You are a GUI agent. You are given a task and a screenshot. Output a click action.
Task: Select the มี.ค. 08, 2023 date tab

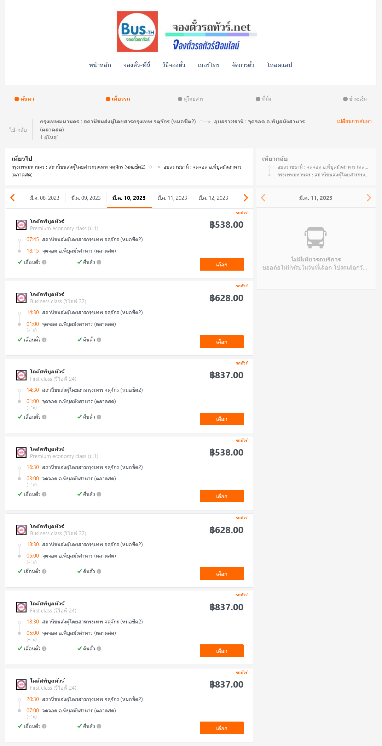point(45,198)
